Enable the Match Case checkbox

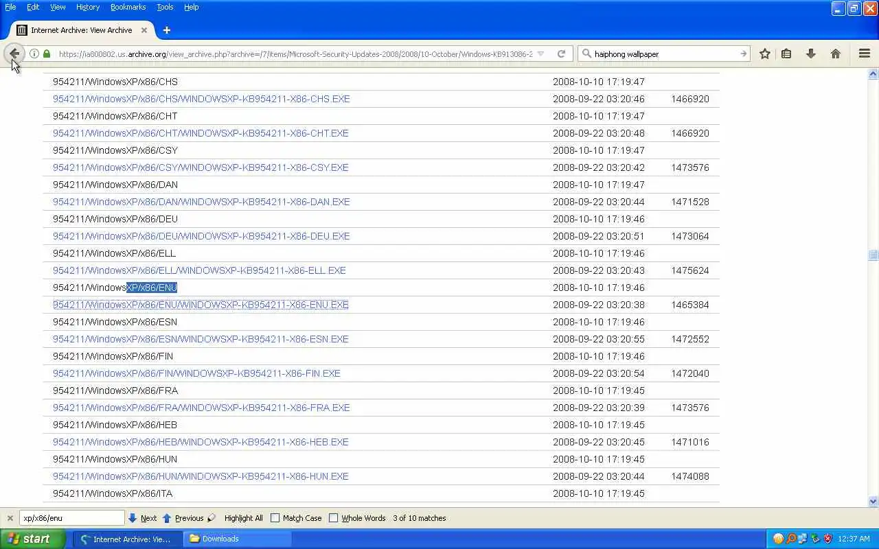coord(275,518)
